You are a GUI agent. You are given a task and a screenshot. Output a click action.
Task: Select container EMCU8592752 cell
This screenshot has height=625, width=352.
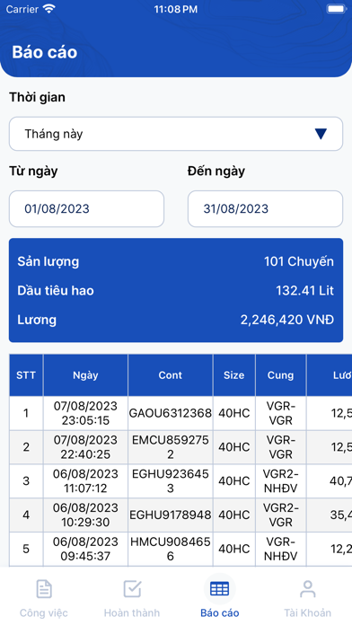point(171,447)
